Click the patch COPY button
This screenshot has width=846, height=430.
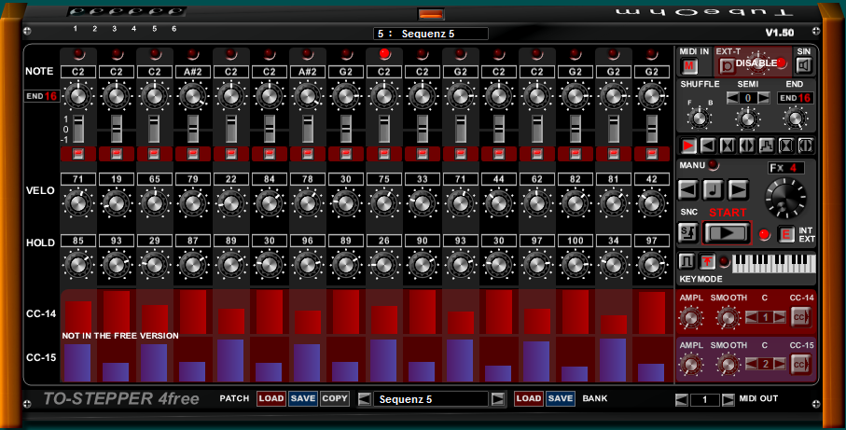click(x=335, y=398)
